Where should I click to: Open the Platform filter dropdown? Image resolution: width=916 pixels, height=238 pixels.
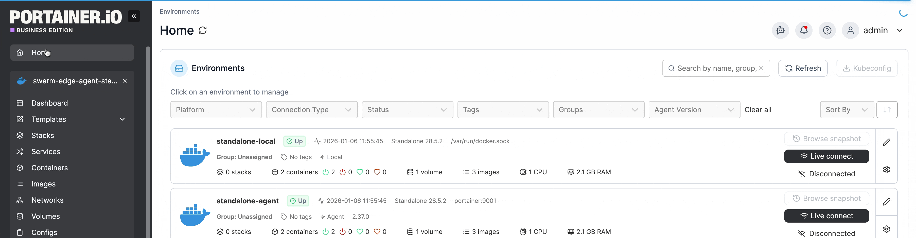[216, 110]
